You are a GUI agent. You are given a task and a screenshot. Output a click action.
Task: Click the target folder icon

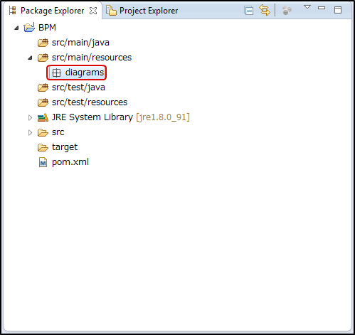click(43, 147)
